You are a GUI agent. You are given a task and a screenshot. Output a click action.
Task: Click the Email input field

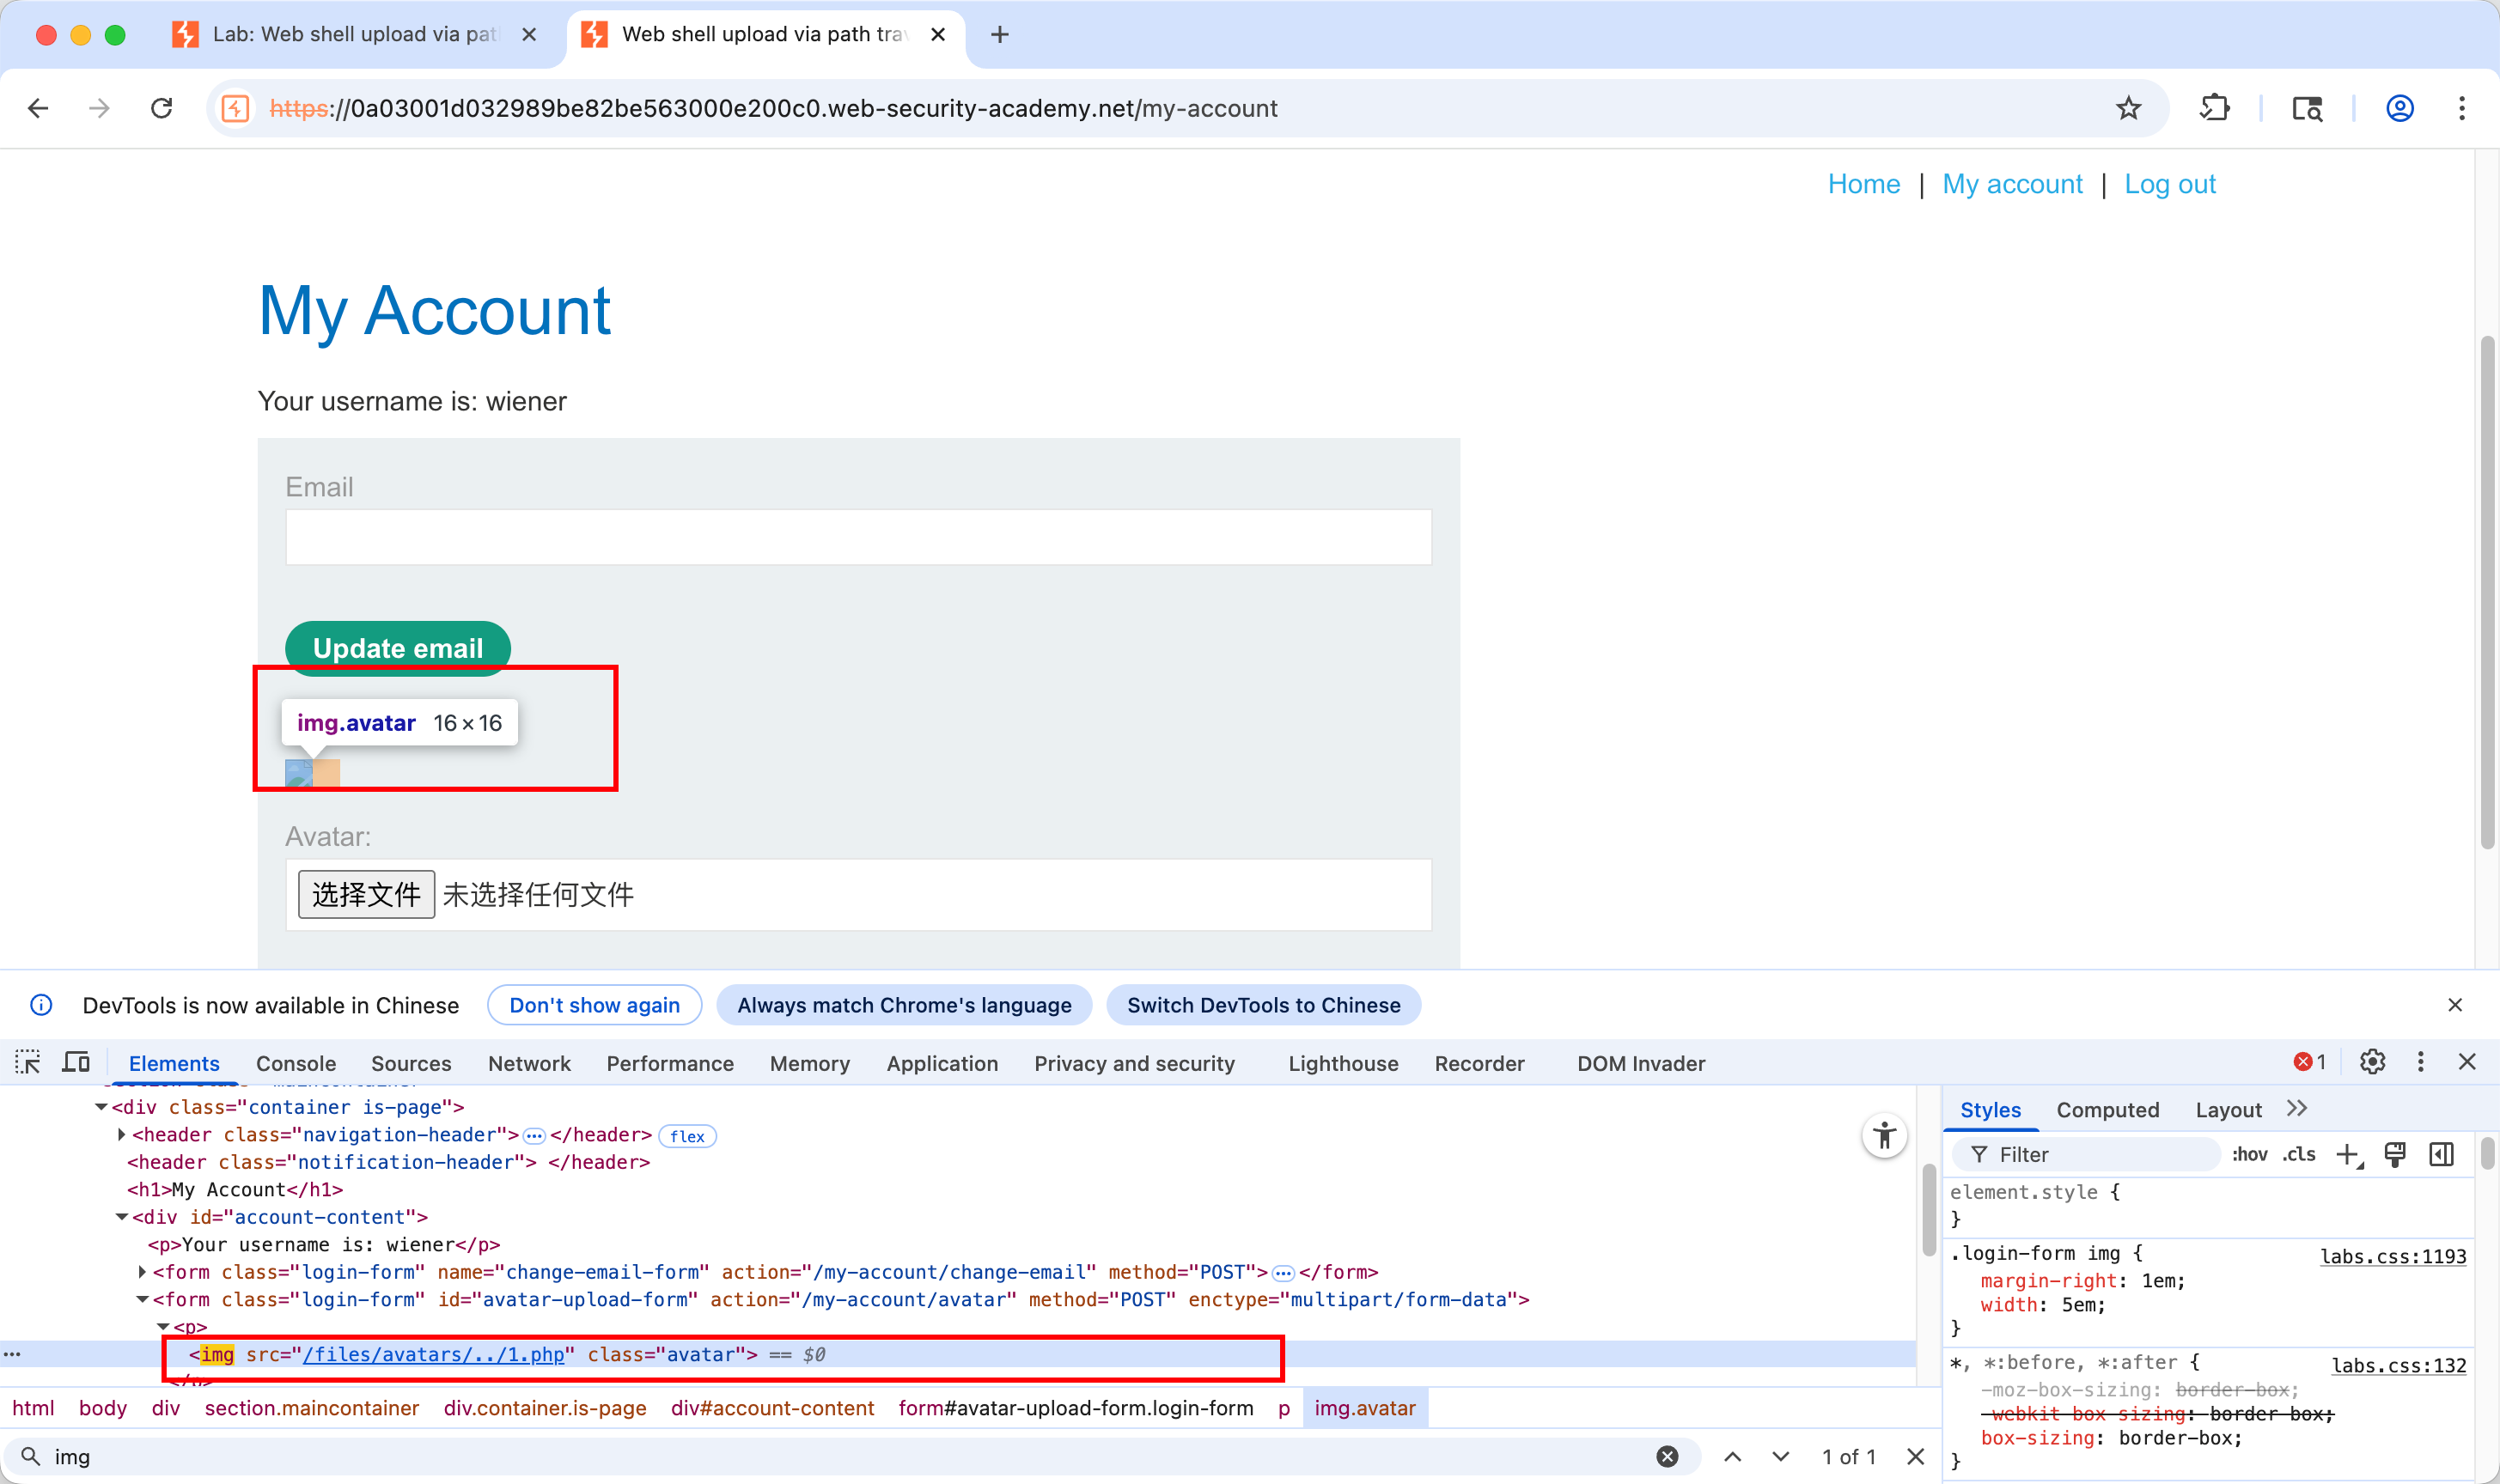857,538
